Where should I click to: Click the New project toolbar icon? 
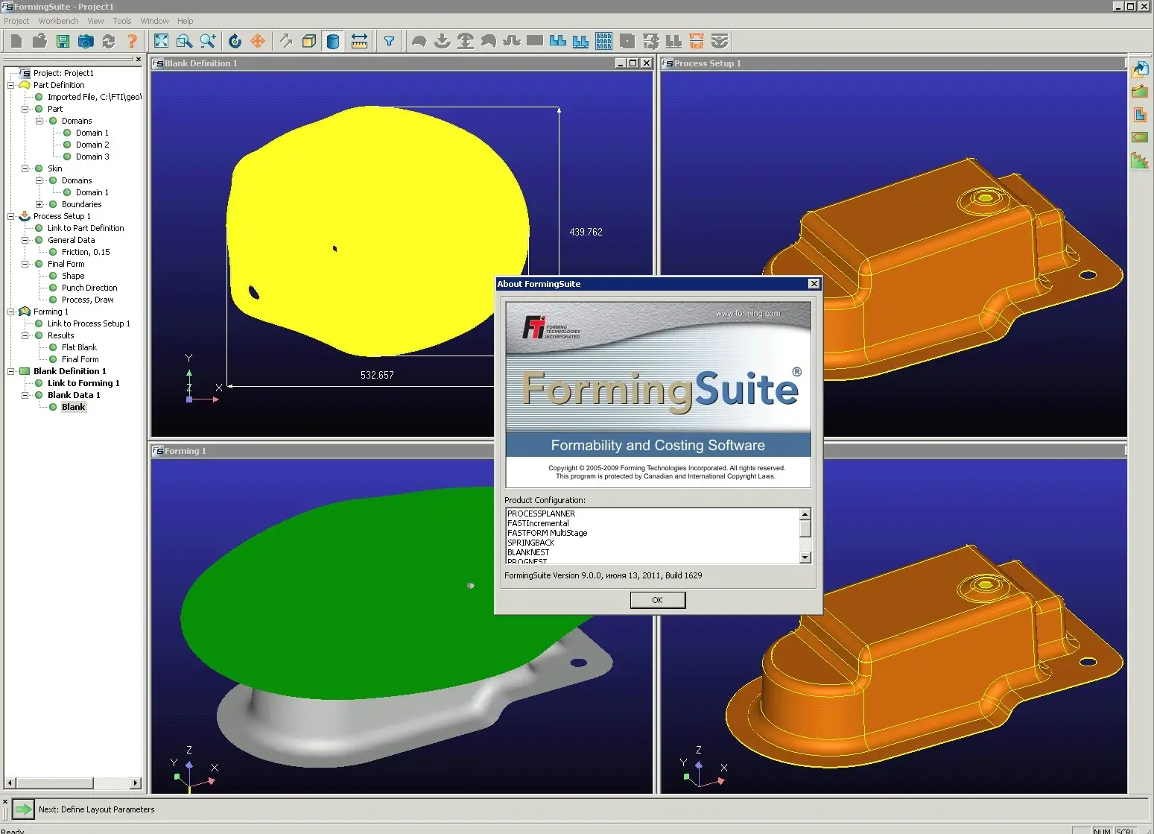(16, 41)
